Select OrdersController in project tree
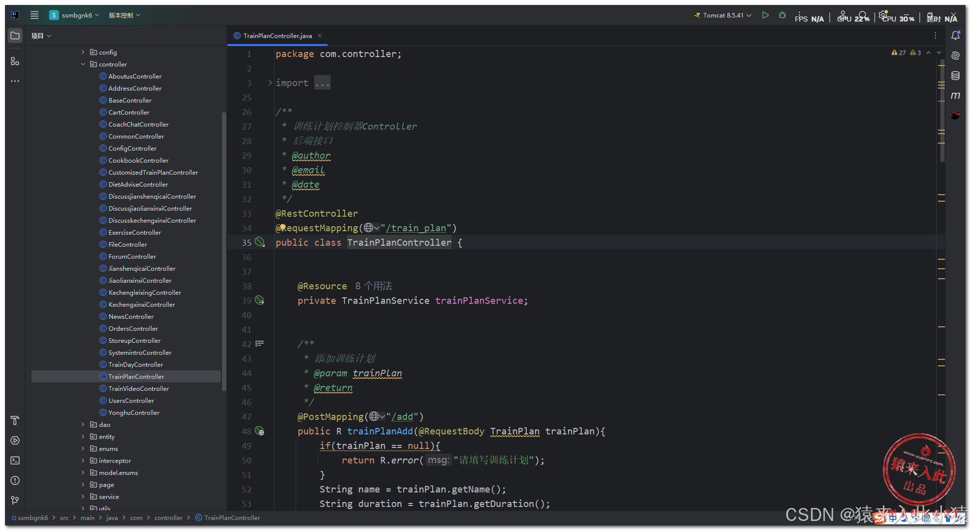Viewport: 971px width, 531px height. pos(133,328)
